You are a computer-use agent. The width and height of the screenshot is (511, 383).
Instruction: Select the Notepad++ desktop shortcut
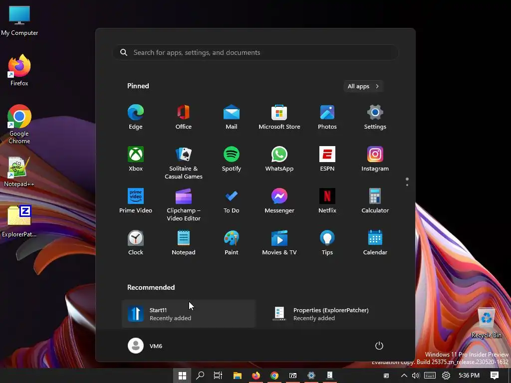pyautogui.click(x=19, y=172)
